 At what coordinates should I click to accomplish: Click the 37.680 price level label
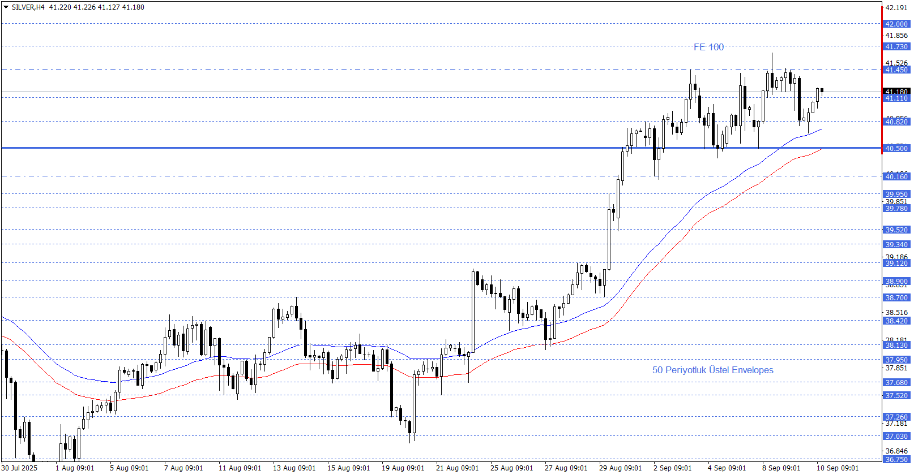coord(896,383)
